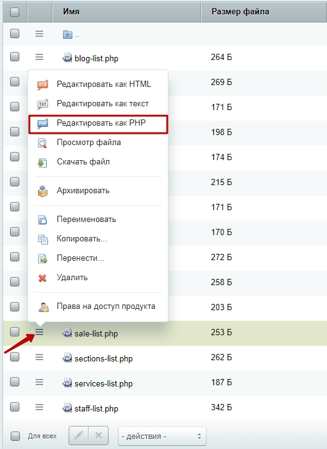Open the services-list.php file link
Image resolution: width=327 pixels, height=449 pixels.
104,384
